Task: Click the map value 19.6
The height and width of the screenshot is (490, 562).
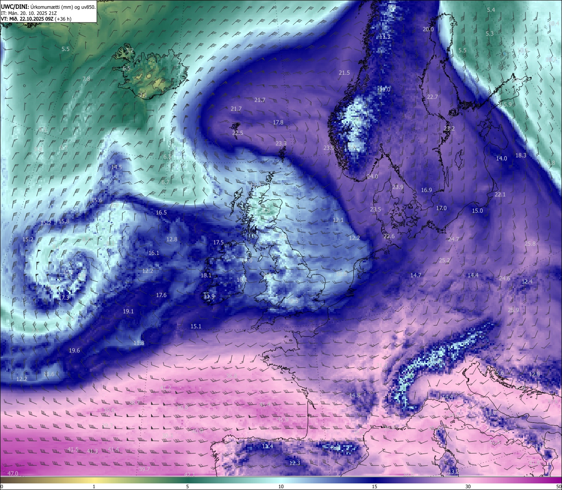Action: [74, 351]
